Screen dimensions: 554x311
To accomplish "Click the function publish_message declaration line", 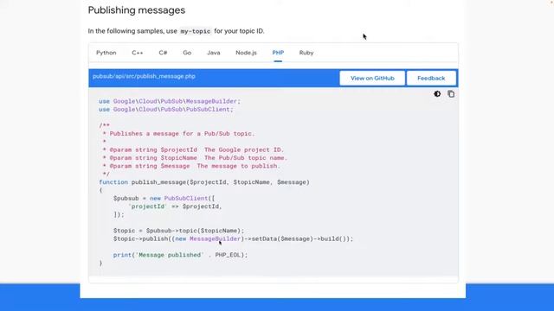I will coord(204,182).
